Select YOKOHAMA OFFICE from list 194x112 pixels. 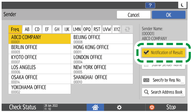39,89
